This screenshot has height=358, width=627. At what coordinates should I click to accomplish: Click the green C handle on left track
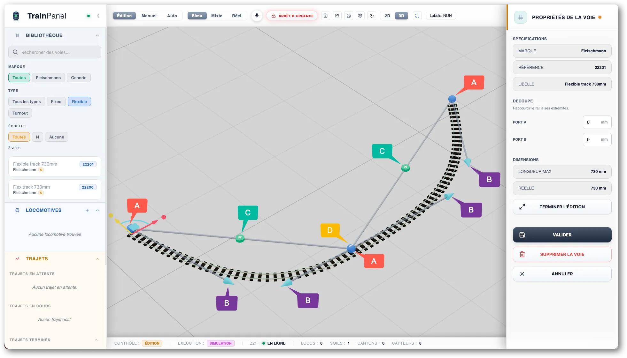[x=240, y=238]
